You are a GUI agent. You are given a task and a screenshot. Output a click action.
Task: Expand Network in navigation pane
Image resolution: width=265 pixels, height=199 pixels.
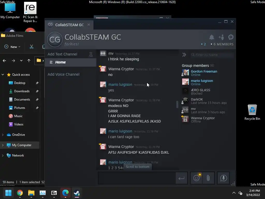click(x=3, y=155)
